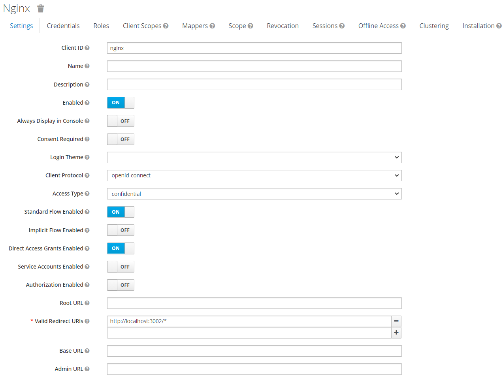Enable Implicit Flow switch
The width and height of the screenshot is (503, 378).
click(x=121, y=230)
